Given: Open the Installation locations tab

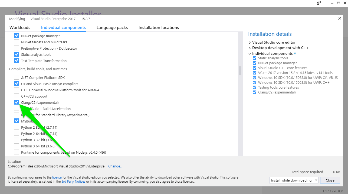Looking at the screenshot, I should (x=159, y=27).
